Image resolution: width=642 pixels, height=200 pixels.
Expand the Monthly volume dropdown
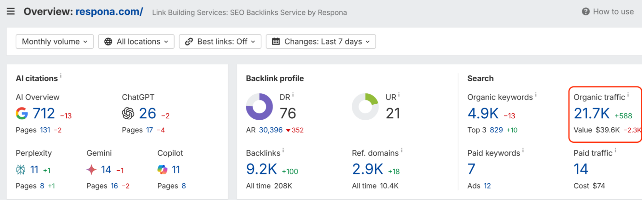click(55, 42)
